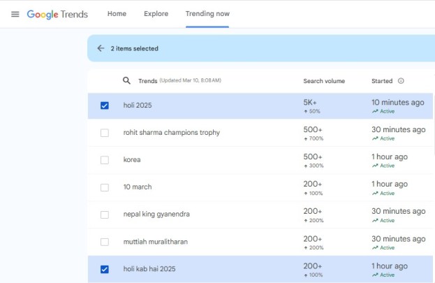
Task: Check the 10 march row checkbox
Action: (105, 187)
